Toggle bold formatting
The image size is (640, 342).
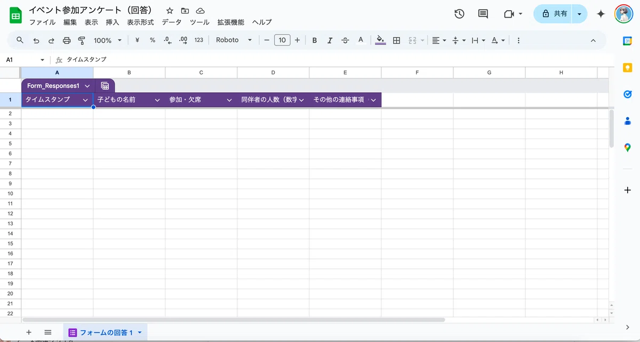(315, 40)
